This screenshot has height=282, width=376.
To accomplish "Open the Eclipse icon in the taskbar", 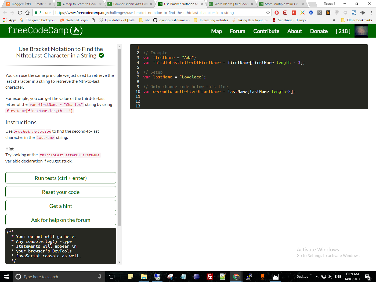I will tap(197, 277).
